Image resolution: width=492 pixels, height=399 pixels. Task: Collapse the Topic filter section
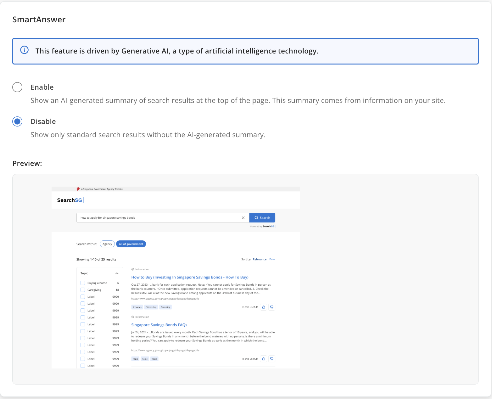click(x=117, y=273)
